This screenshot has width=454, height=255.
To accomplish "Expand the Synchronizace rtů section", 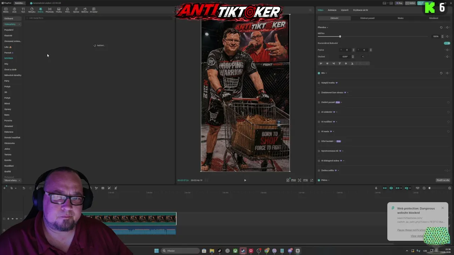I will 343,151.
